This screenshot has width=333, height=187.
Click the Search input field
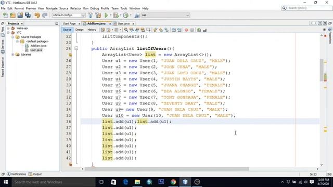[309, 8]
